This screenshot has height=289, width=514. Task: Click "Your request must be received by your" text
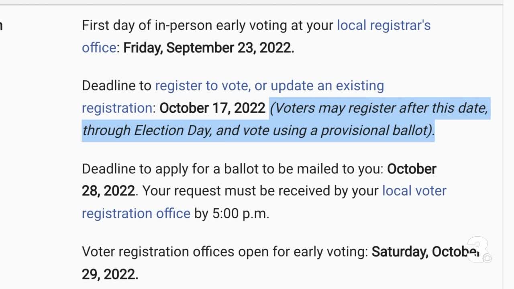pyautogui.click(x=260, y=191)
